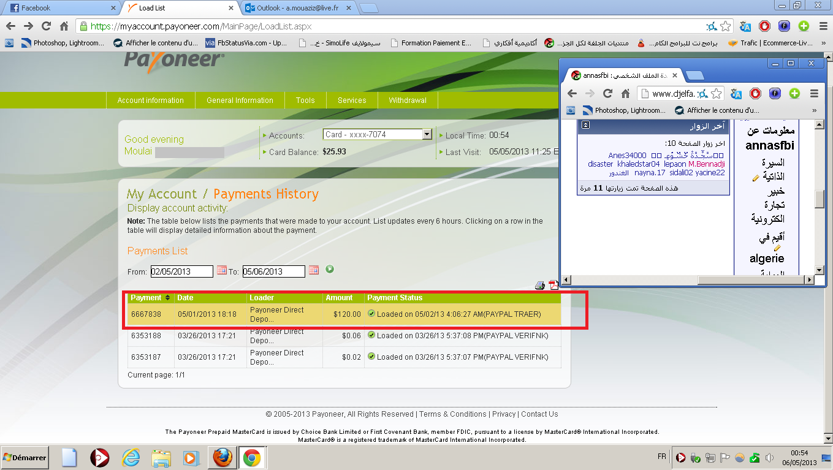Collapse the visitors box in djelfa window
833x470 pixels.
tap(586, 125)
